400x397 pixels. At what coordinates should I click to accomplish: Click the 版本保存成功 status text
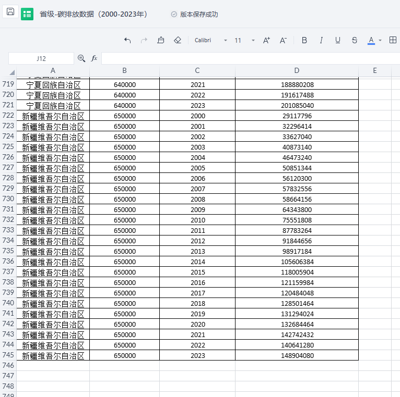[x=199, y=14]
